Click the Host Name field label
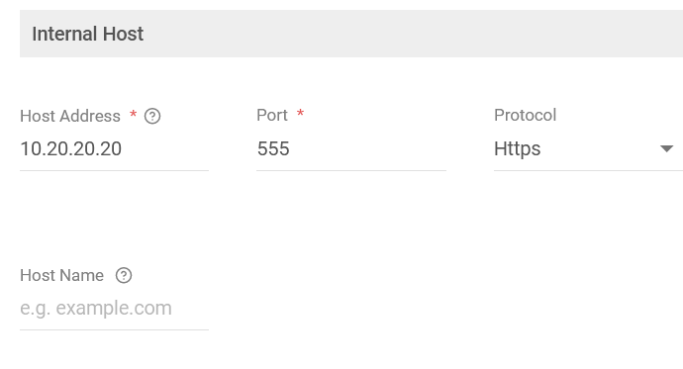The height and width of the screenshot is (369, 683). [x=61, y=275]
